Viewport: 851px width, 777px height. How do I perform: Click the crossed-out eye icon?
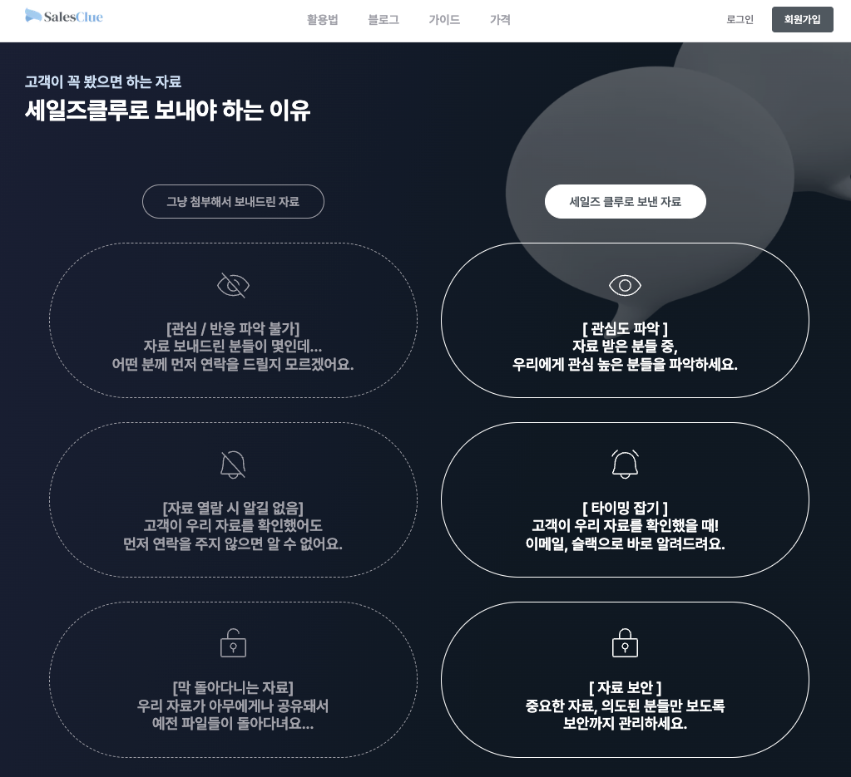tap(234, 285)
